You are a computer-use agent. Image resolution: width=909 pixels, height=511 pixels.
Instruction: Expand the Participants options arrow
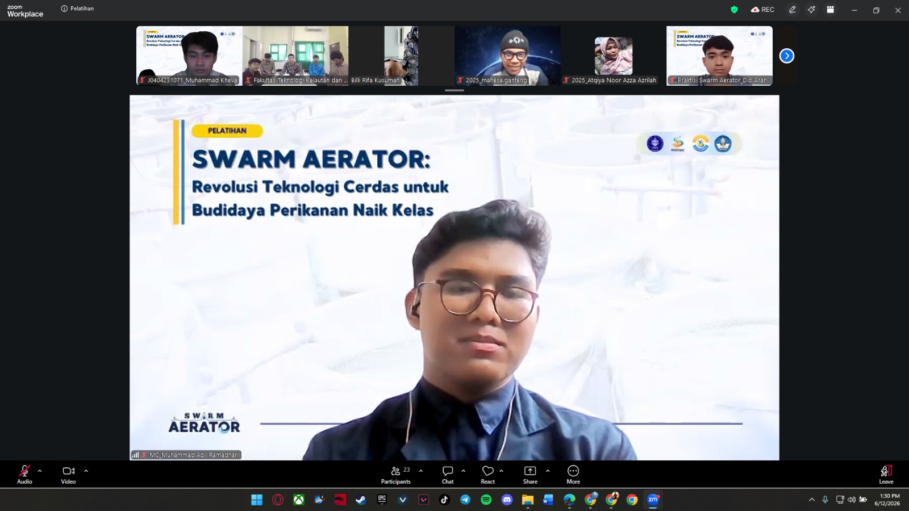click(421, 471)
